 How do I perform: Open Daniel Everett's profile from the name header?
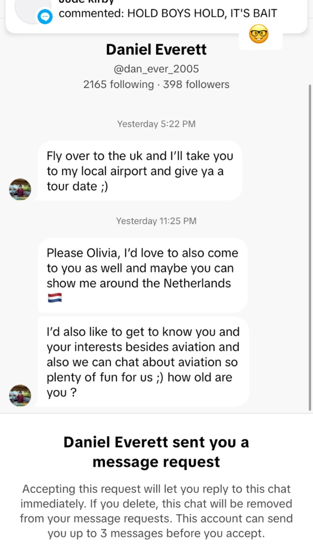point(156,50)
